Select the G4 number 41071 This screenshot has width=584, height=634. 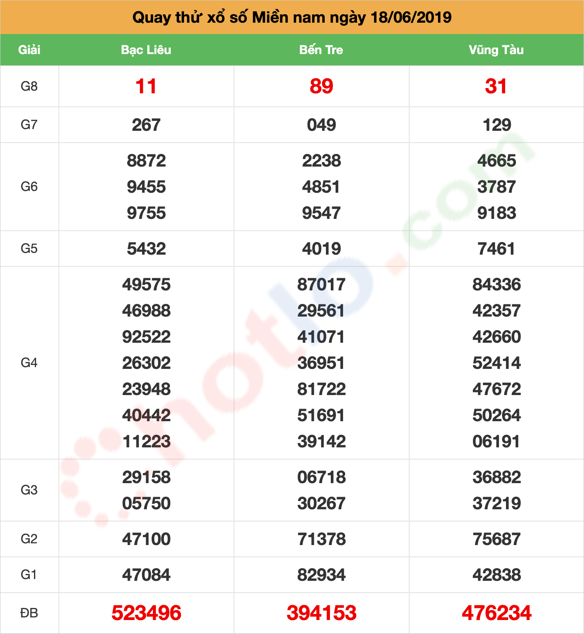(x=321, y=337)
